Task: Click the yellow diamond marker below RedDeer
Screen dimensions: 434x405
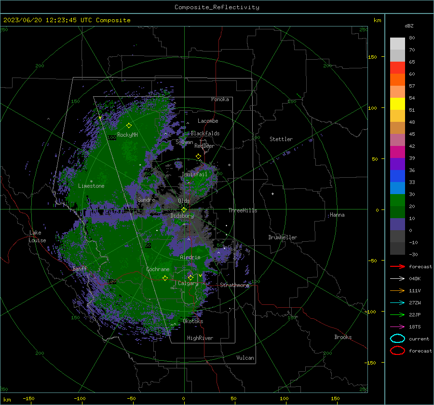Action: click(198, 157)
